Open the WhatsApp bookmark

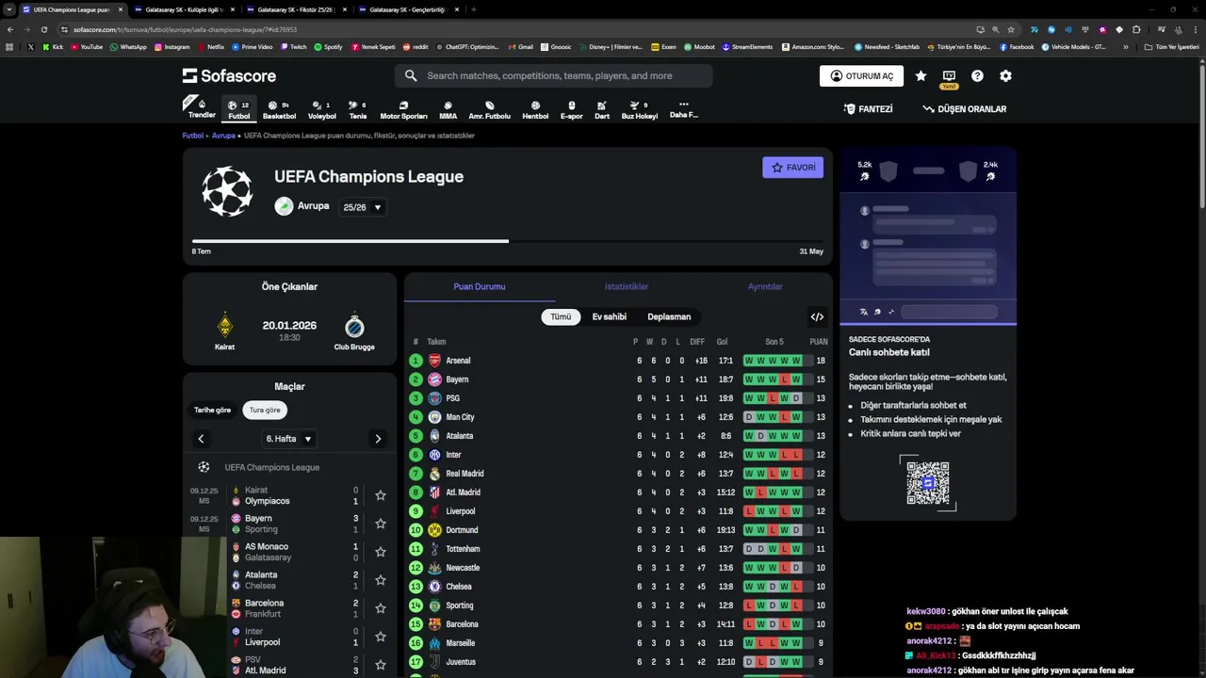click(x=127, y=46)
